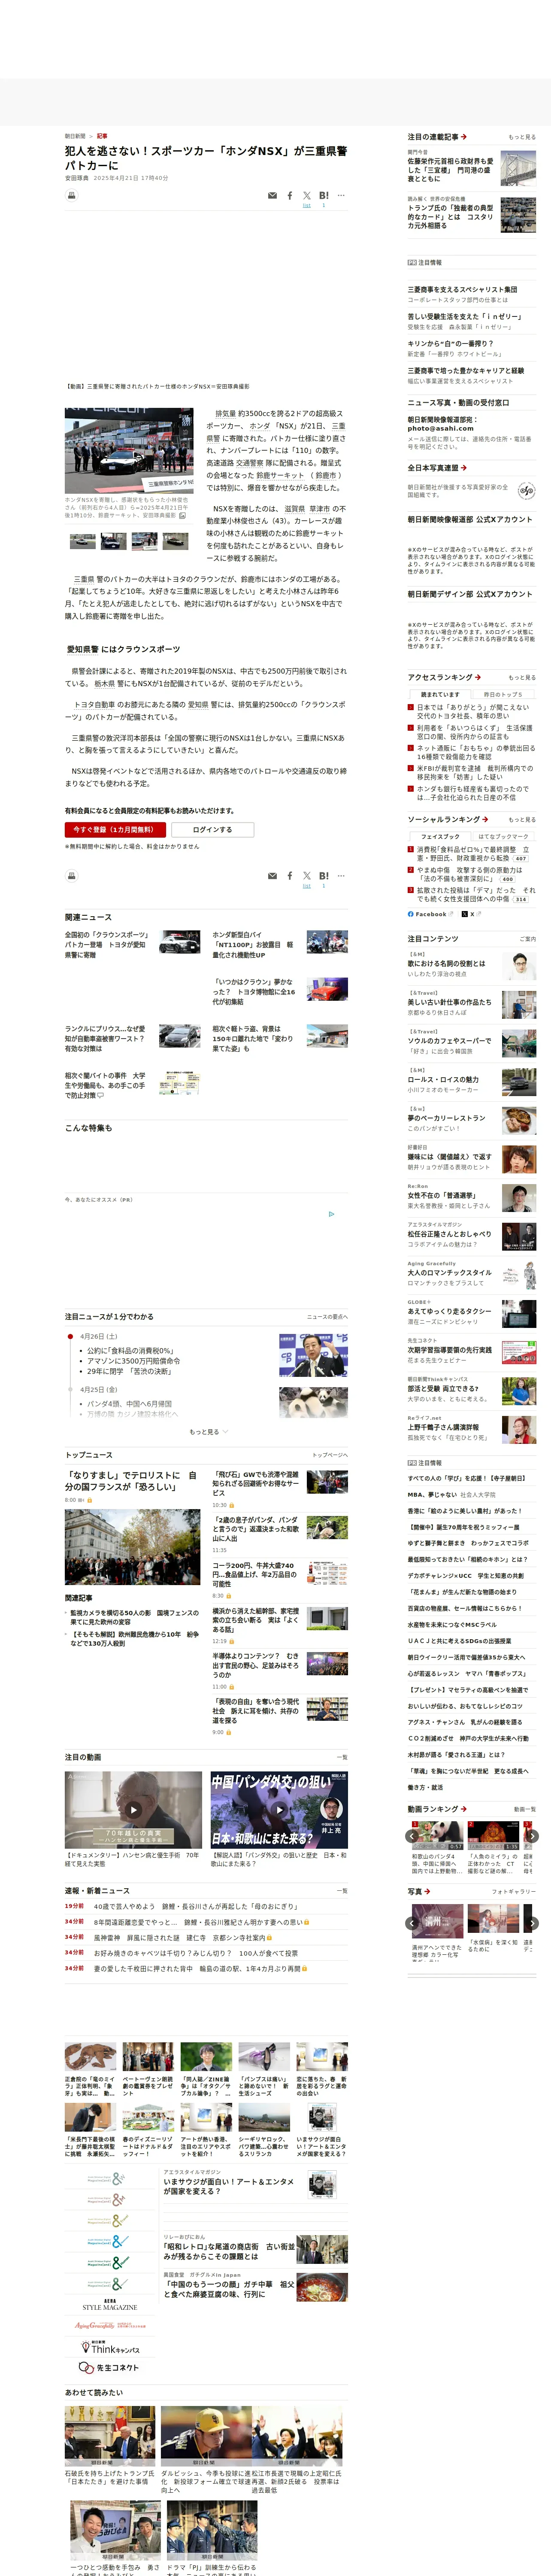
Task: Open ニュースの要点へ link
Action: click(x=327, y=1317)
